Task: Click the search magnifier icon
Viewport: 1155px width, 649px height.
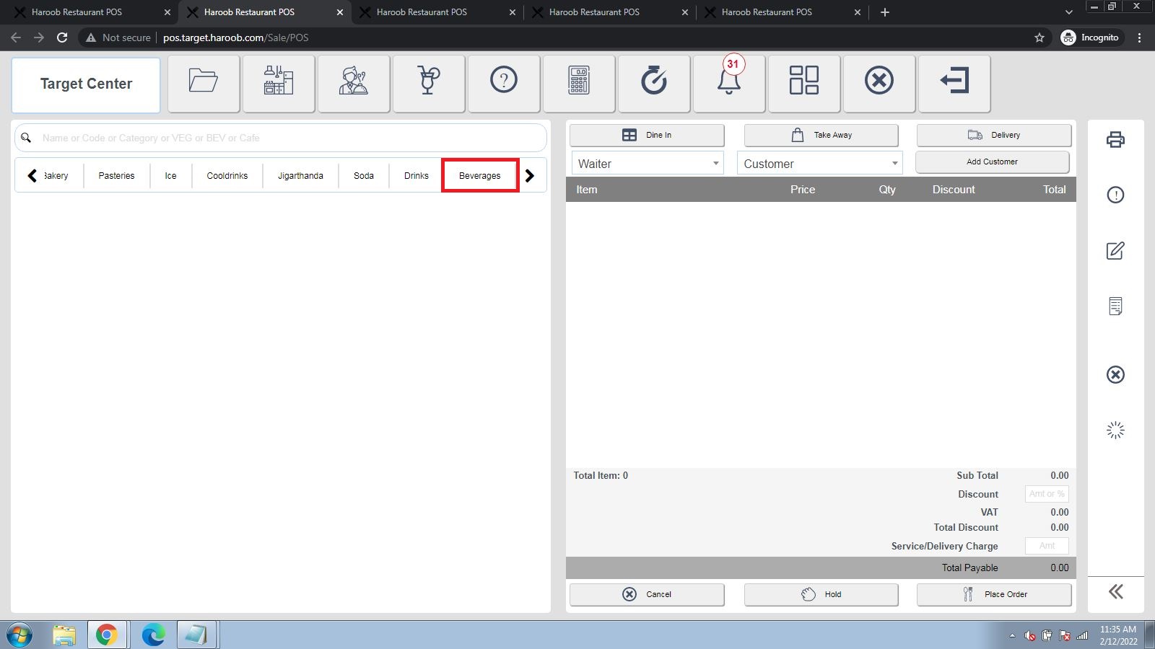Action: coord(26,138)
